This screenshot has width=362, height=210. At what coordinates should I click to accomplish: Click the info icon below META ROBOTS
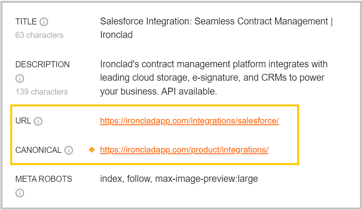[20, 193]
